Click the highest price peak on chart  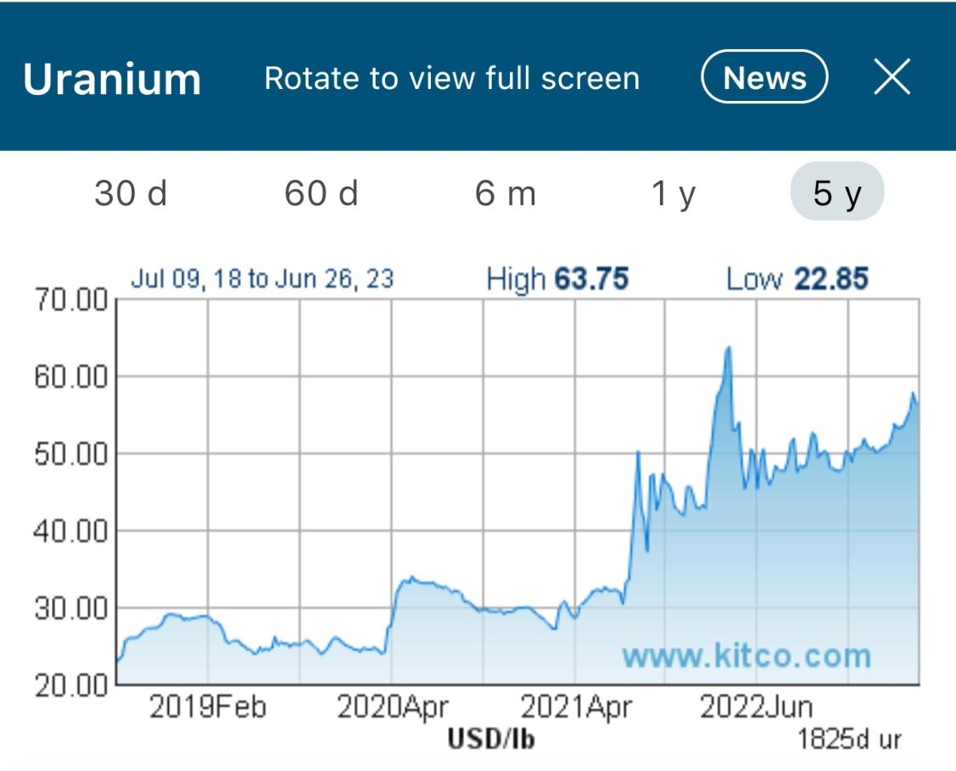click(x=727, y=349)
